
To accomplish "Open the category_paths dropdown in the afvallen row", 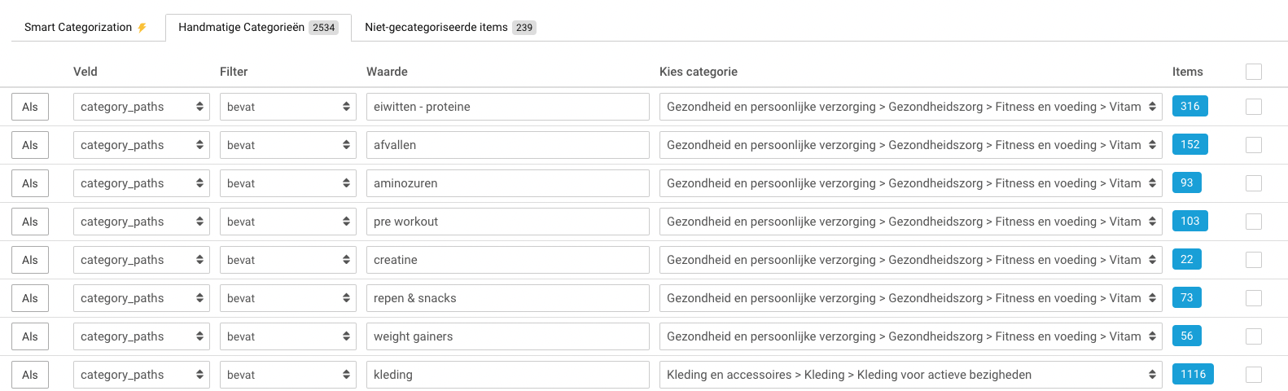I will click(142, 145).
